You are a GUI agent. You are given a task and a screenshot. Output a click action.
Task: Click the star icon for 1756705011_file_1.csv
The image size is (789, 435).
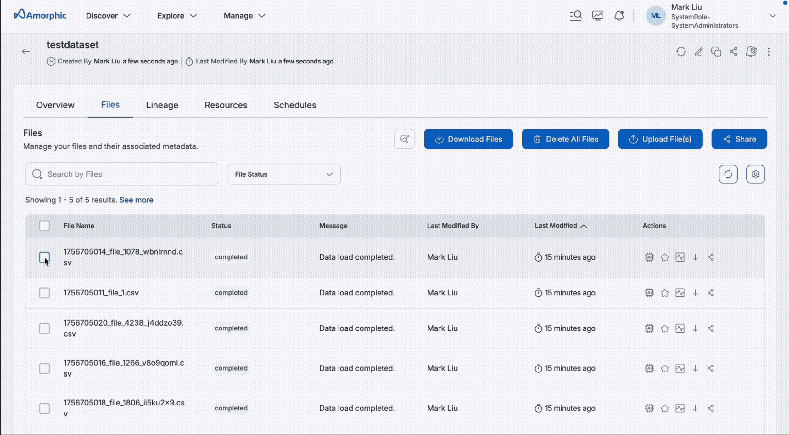click(664, 293)
